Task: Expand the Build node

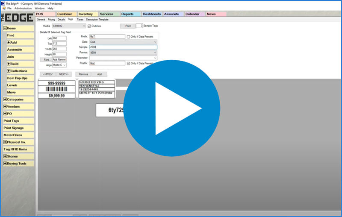Action: (x=9, y=64)
